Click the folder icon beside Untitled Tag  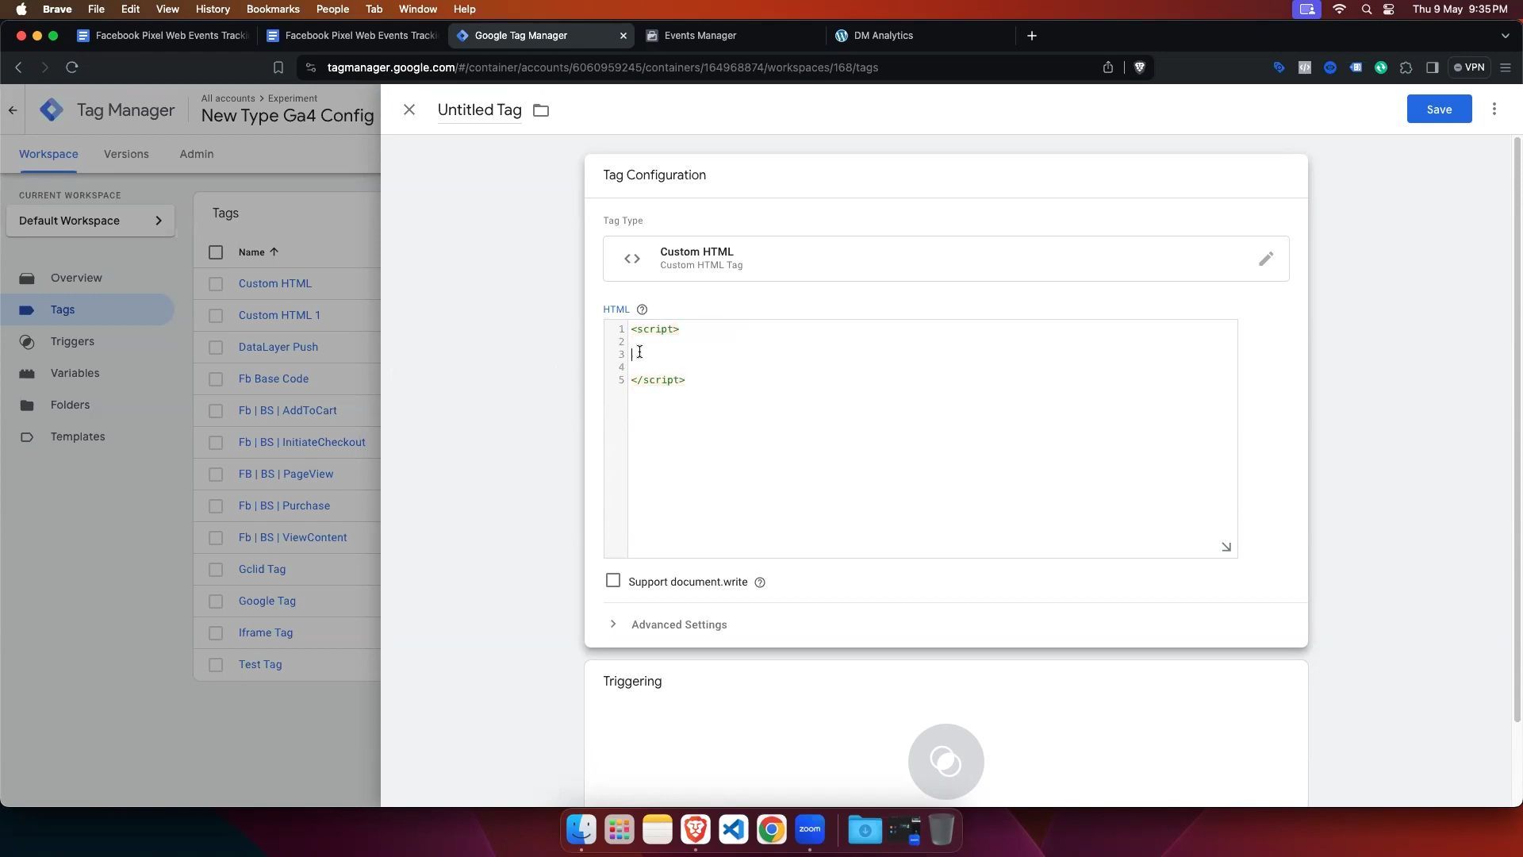(x=541, y=110)
